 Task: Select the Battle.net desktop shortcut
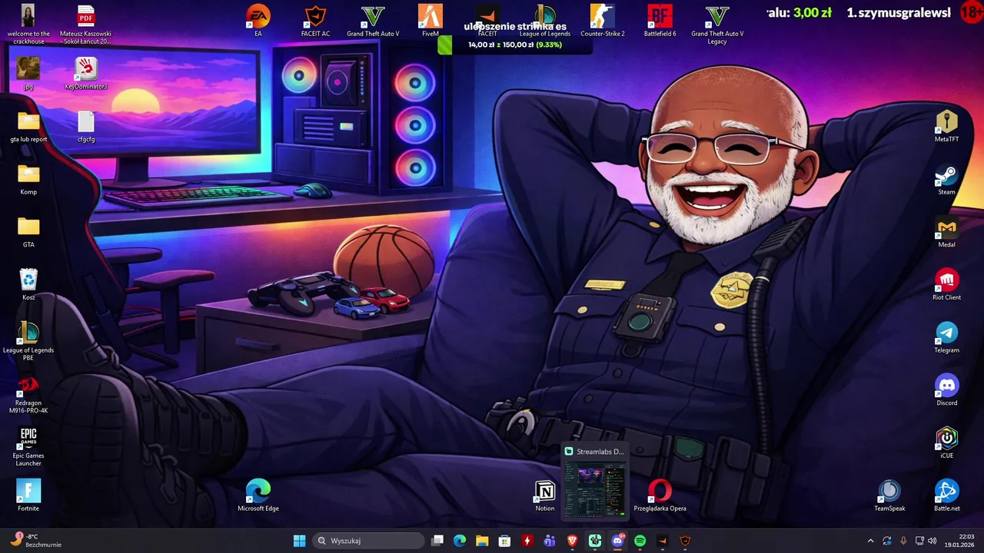(x=946, y=495)
